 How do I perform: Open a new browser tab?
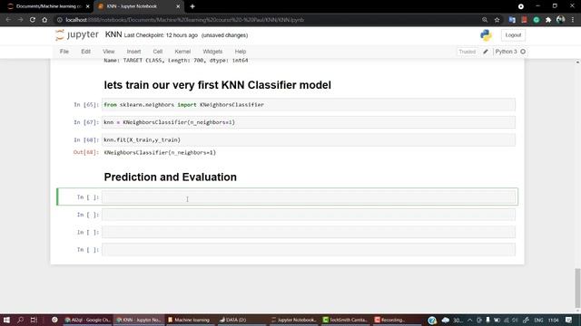(x=192, y=6)
